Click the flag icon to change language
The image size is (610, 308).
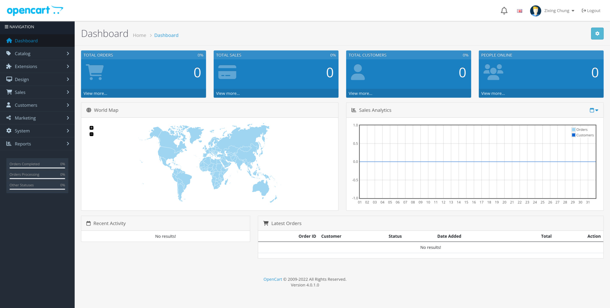pos(519,10)
